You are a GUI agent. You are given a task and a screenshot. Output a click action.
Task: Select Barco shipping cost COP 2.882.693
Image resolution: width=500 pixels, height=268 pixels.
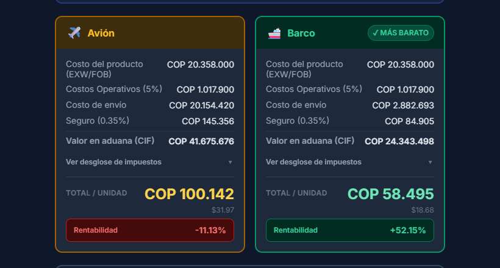coord(403,105)
